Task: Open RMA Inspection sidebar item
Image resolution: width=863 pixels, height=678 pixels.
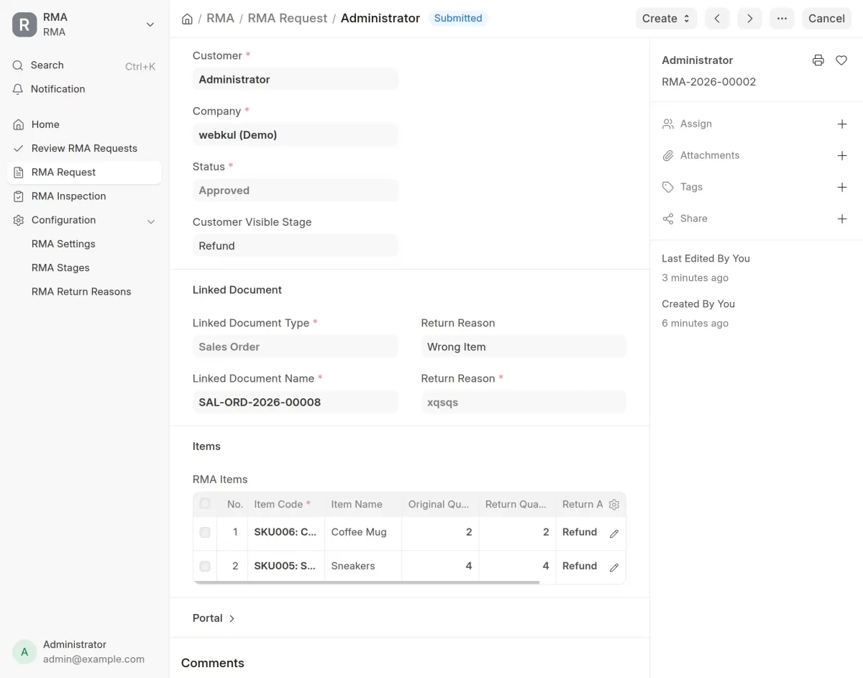Action: pyautogui.click(x=84, y=196)
